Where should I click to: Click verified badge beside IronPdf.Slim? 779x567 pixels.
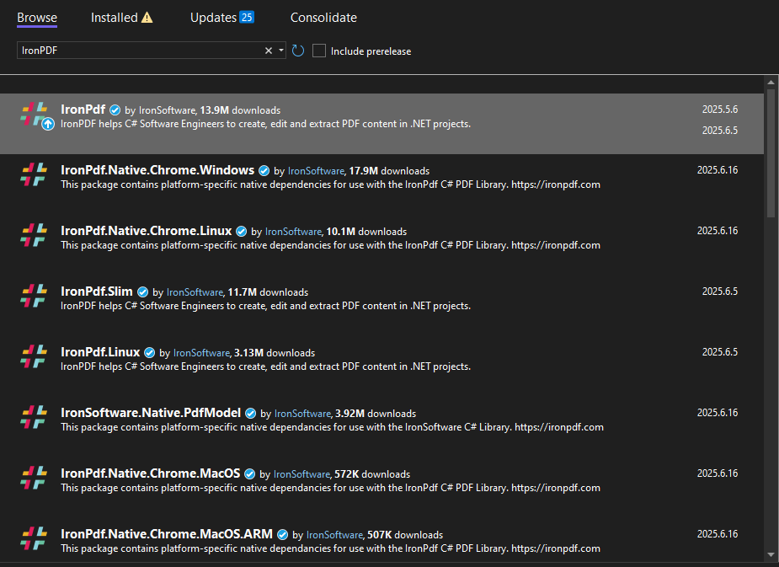142,292
